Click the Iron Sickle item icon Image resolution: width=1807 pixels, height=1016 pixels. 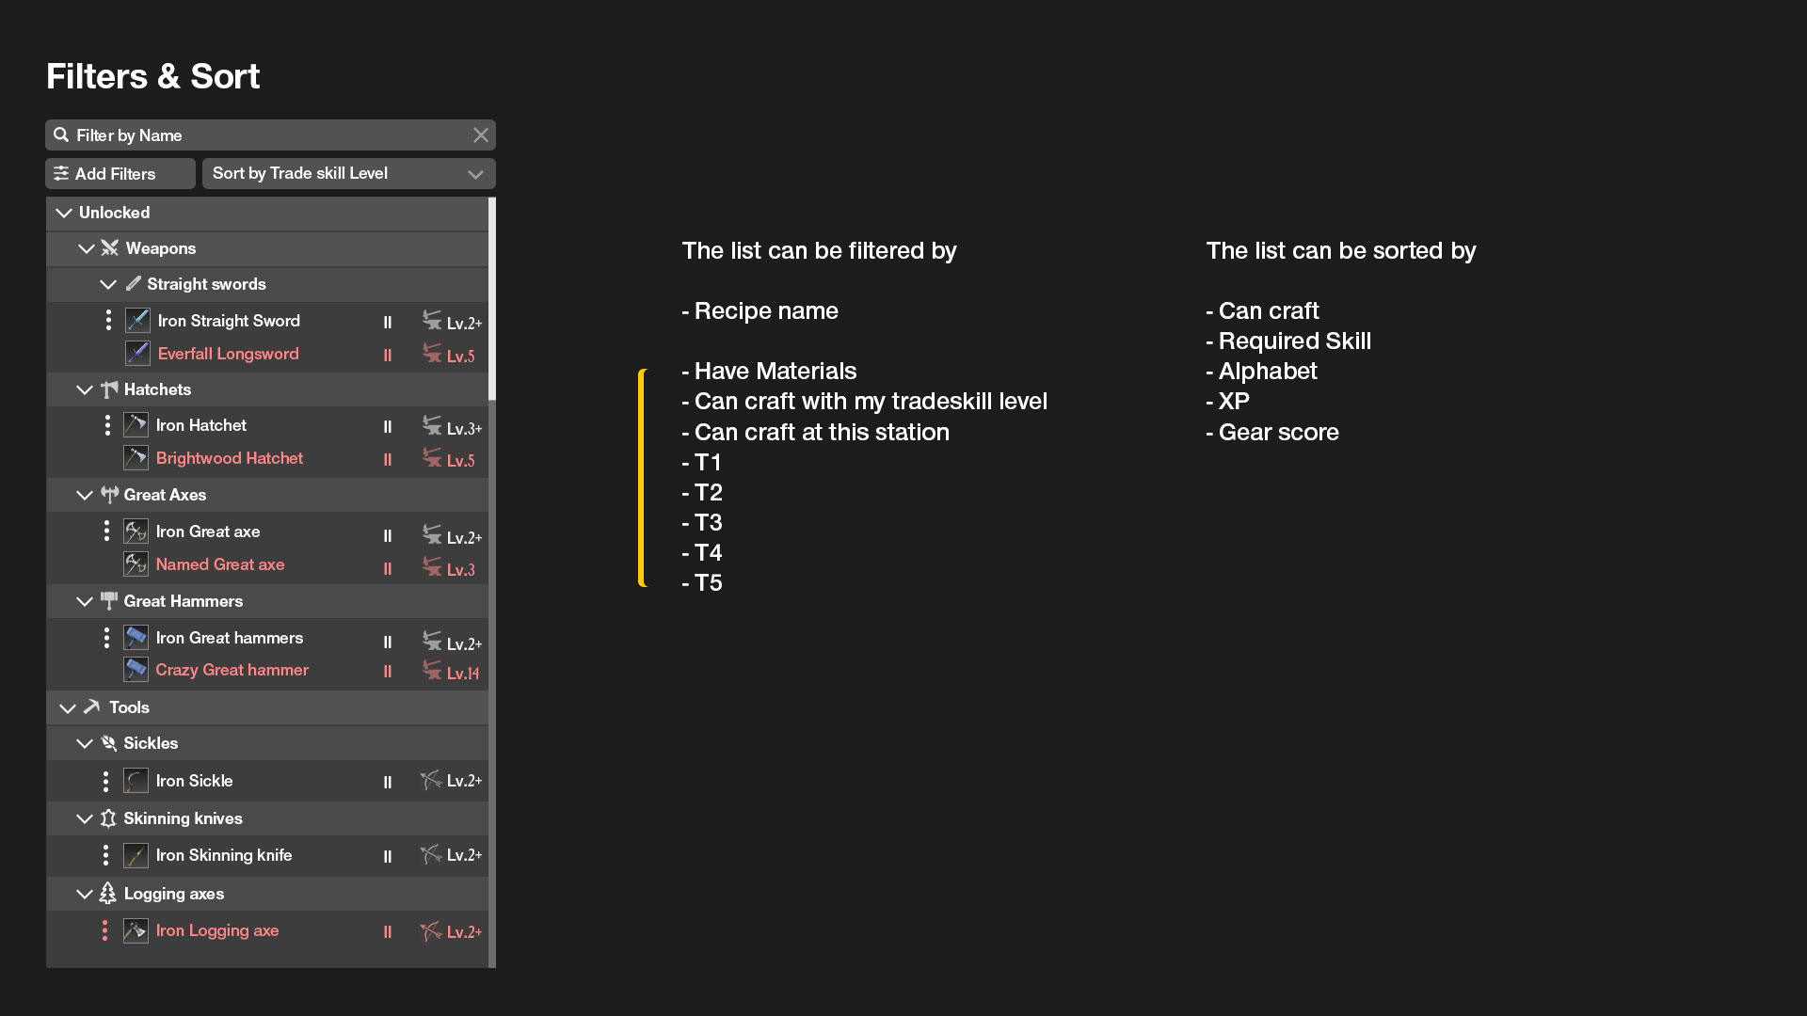[136, 781]
